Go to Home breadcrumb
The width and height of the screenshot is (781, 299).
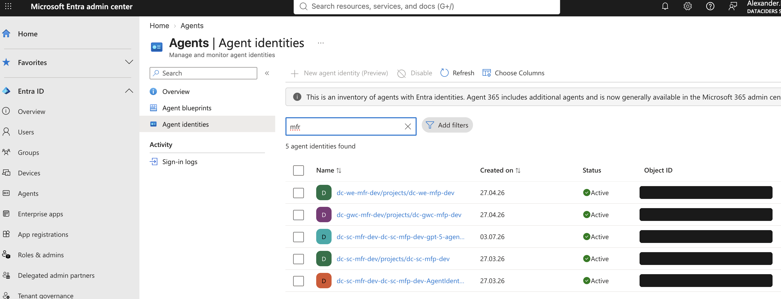pos(159,26)
